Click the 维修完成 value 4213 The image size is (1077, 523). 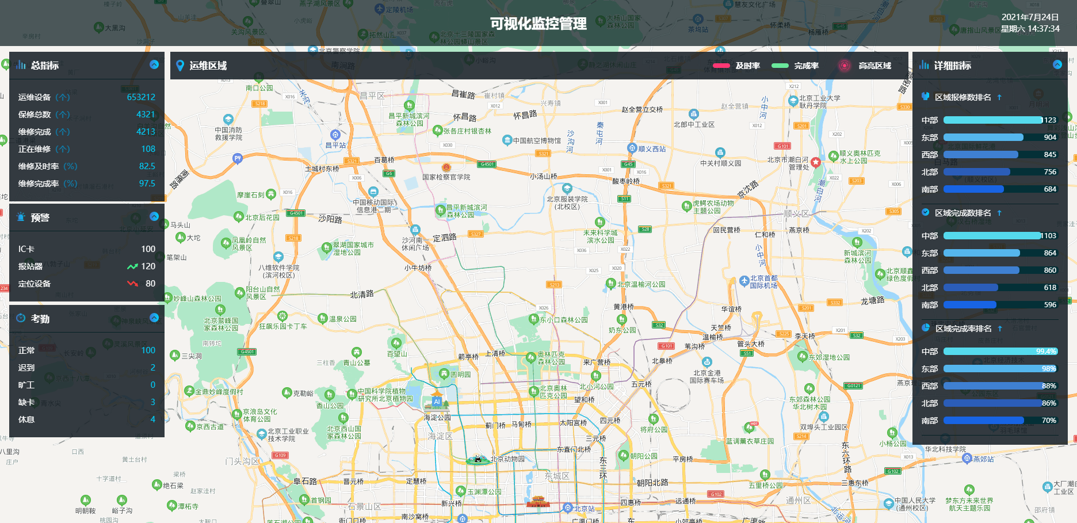pos(146,132)
